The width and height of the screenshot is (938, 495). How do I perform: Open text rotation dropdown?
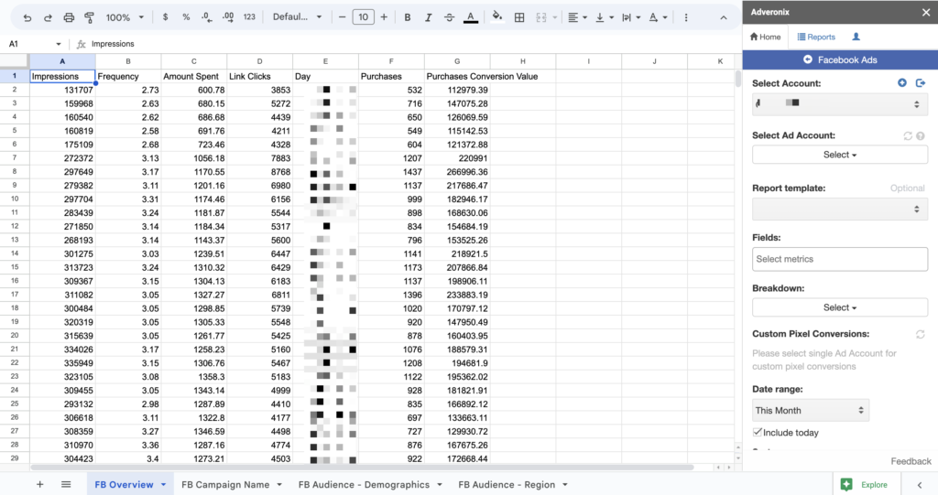point(658,17)
